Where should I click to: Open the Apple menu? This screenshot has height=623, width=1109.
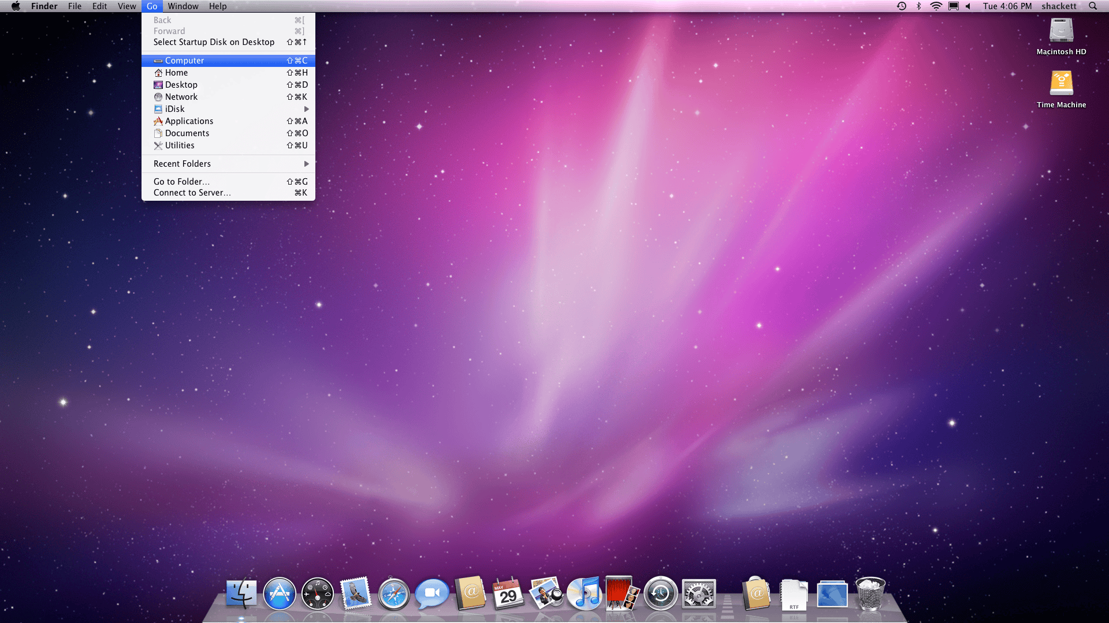point(16,6)
